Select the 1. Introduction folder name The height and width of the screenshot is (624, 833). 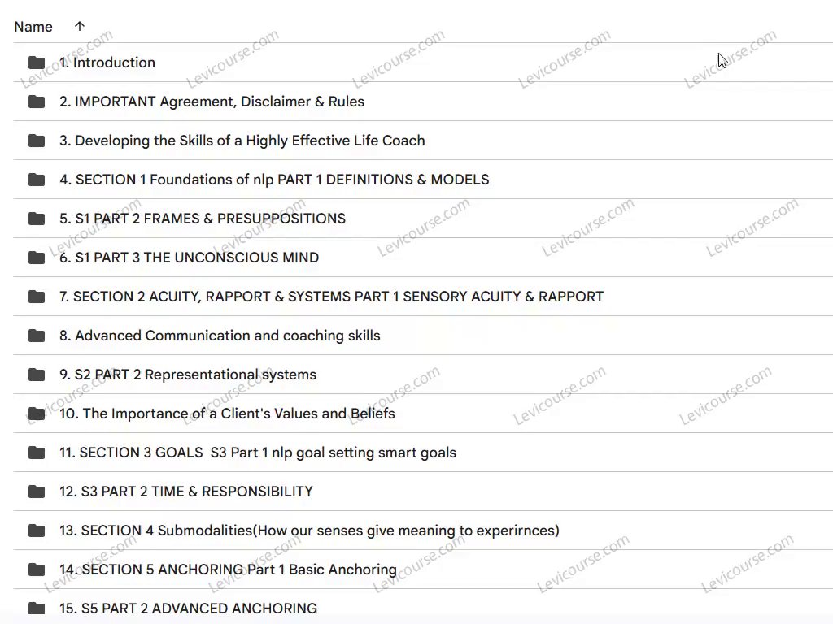107,63
